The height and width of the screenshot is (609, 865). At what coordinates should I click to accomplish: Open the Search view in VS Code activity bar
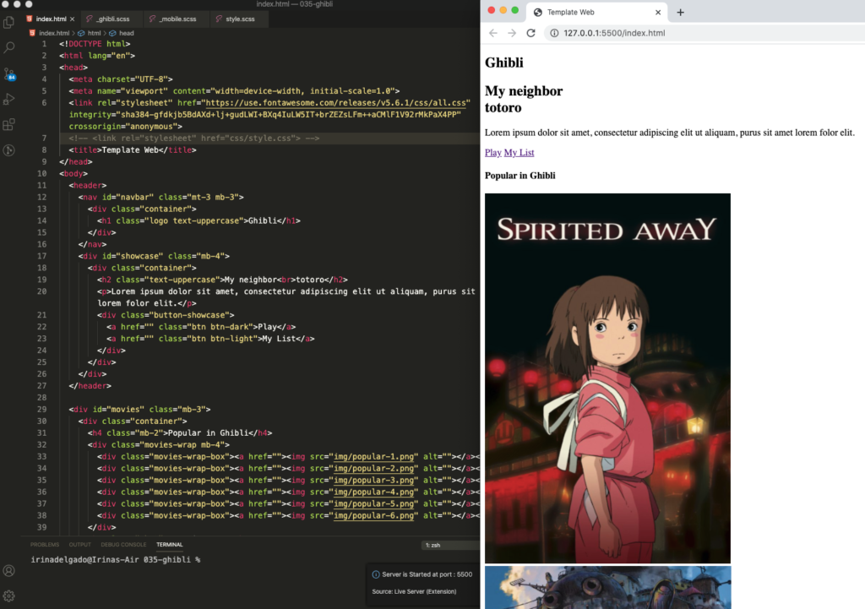[8, 48]
